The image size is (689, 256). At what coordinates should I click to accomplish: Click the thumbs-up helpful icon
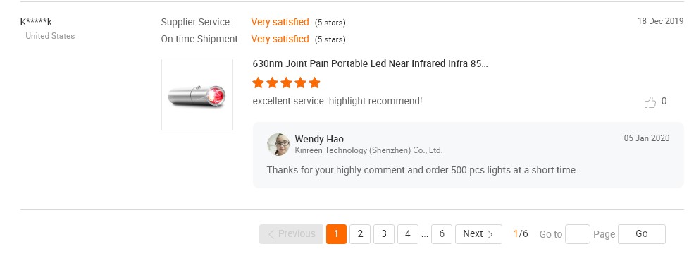pyautogui.click(x=650, y=102)
